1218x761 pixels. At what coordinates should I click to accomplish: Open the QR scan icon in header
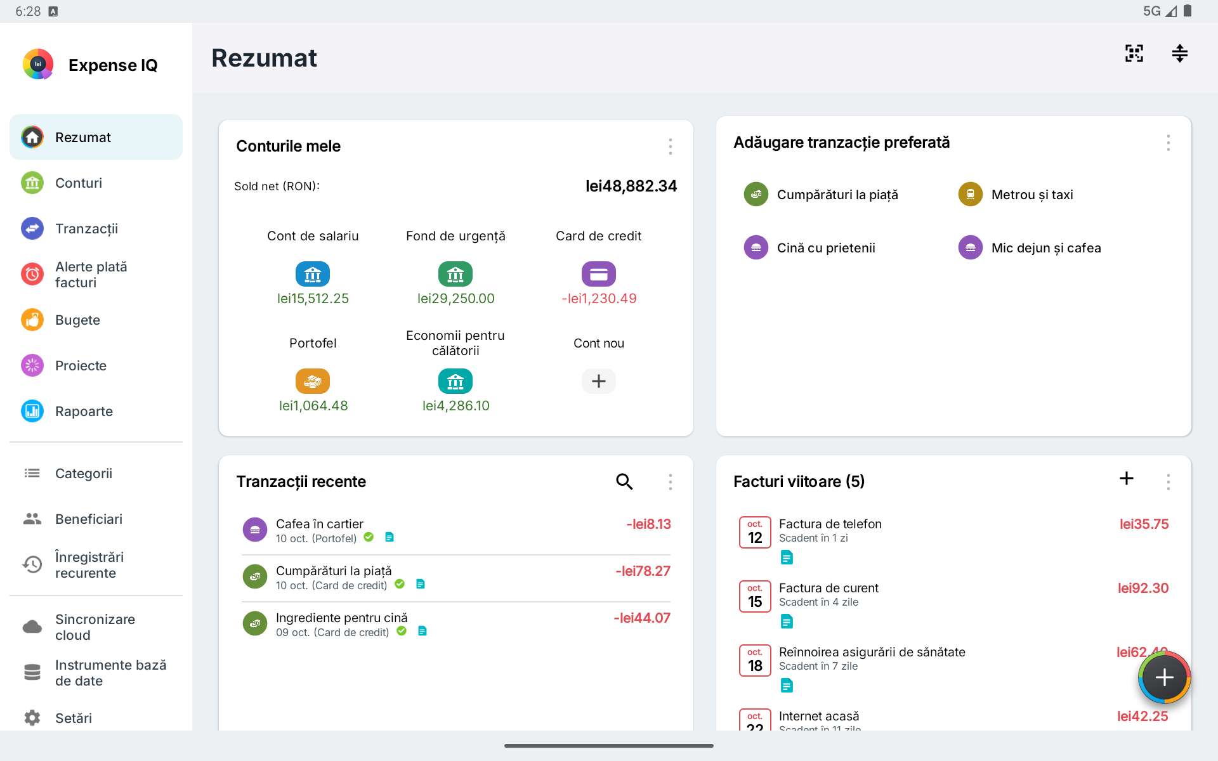pos(1134,53)
